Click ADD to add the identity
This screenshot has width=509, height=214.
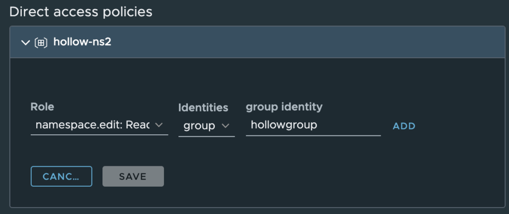coord(404,126)
